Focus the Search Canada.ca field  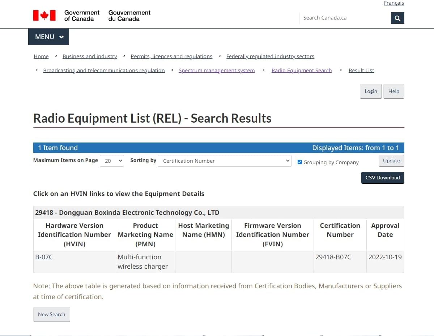pos(345,18)
